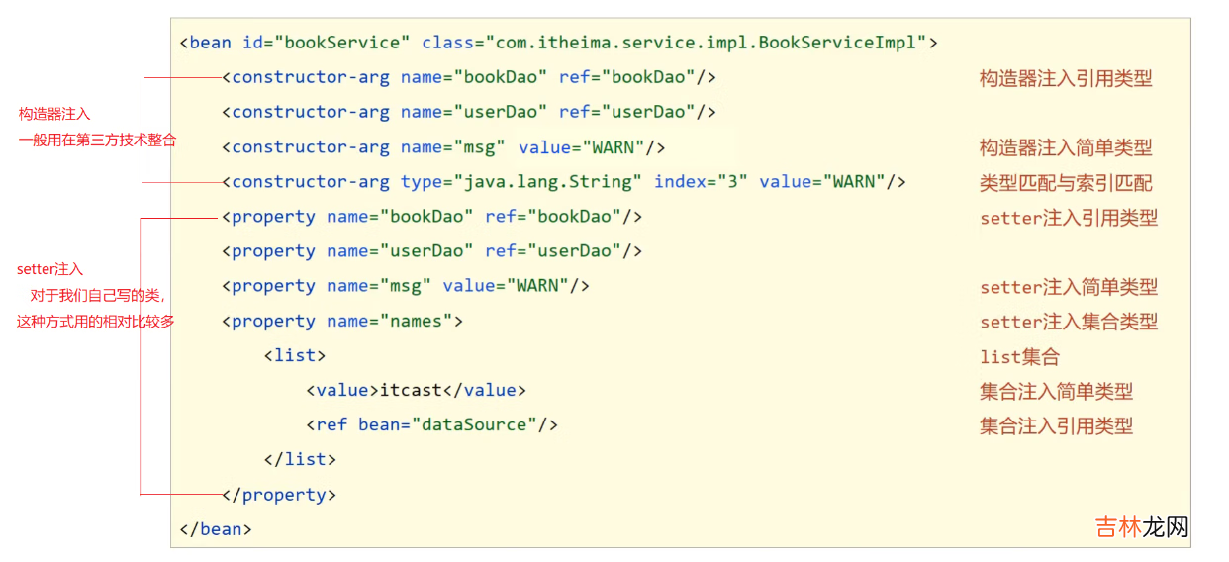The width and height of the screenshot is (1229, 562).
Task: Select the property bookDao line
Action: point(432,217)
